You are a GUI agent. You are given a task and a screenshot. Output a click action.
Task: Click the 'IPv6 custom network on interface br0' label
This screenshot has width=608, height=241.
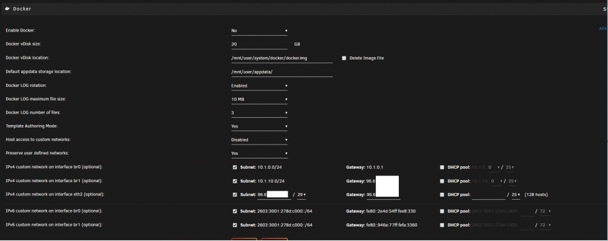[54, 211]
